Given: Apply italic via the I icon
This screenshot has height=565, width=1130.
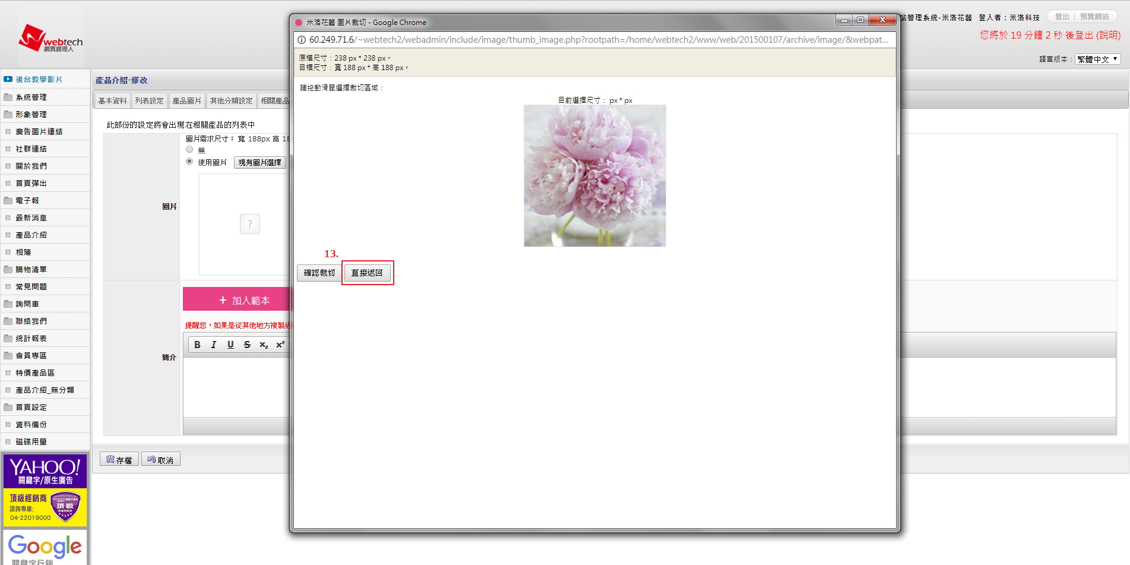Looking at the screenshot, I should coord(214,345).
